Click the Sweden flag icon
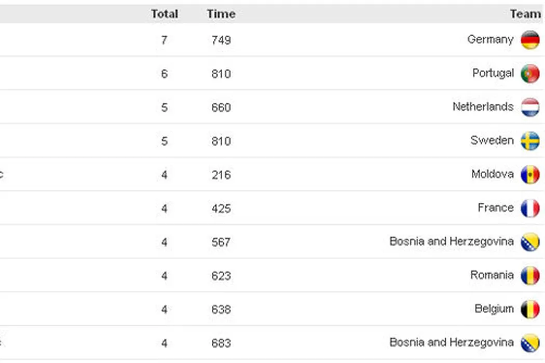The image size is (545, 363). 530,141
